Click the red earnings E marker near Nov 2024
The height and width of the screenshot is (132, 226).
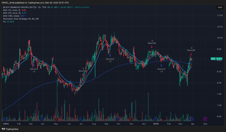pyautogui.click(x=131, y=119)
